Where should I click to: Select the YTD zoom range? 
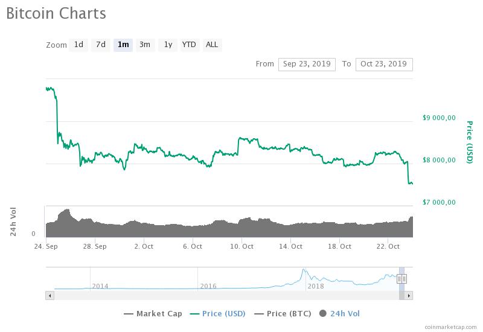point(189,45)
